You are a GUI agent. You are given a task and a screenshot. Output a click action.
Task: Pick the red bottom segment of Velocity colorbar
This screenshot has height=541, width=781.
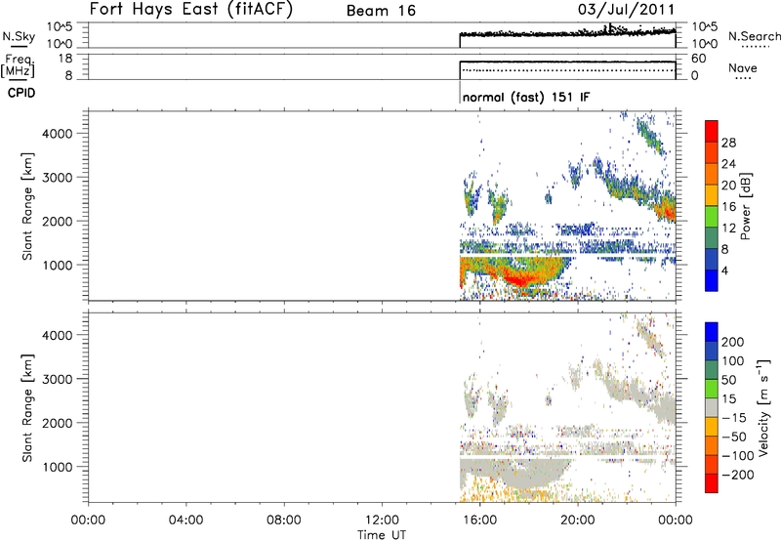tap(712, 483)
